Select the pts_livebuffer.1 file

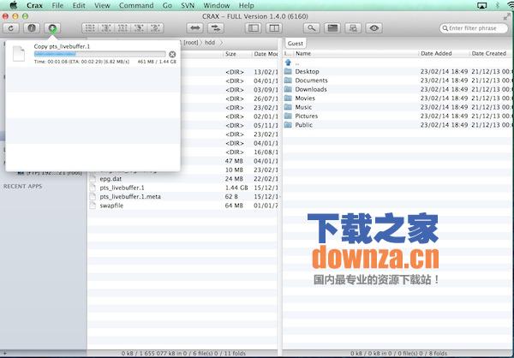[x=122, y=188]
